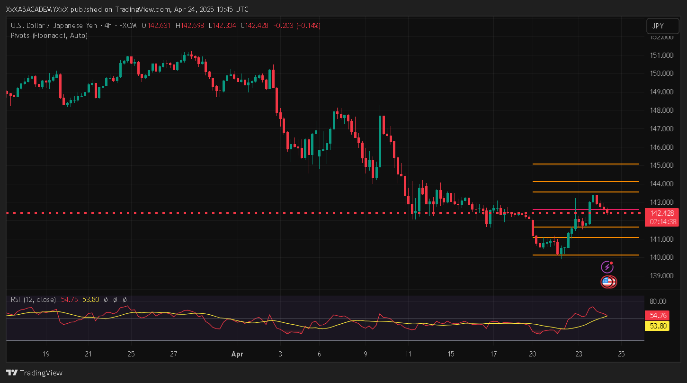Click the yellow RSI 53.80 value label
The height and width of the screenshot is (383, 687).
click(657, 326)
